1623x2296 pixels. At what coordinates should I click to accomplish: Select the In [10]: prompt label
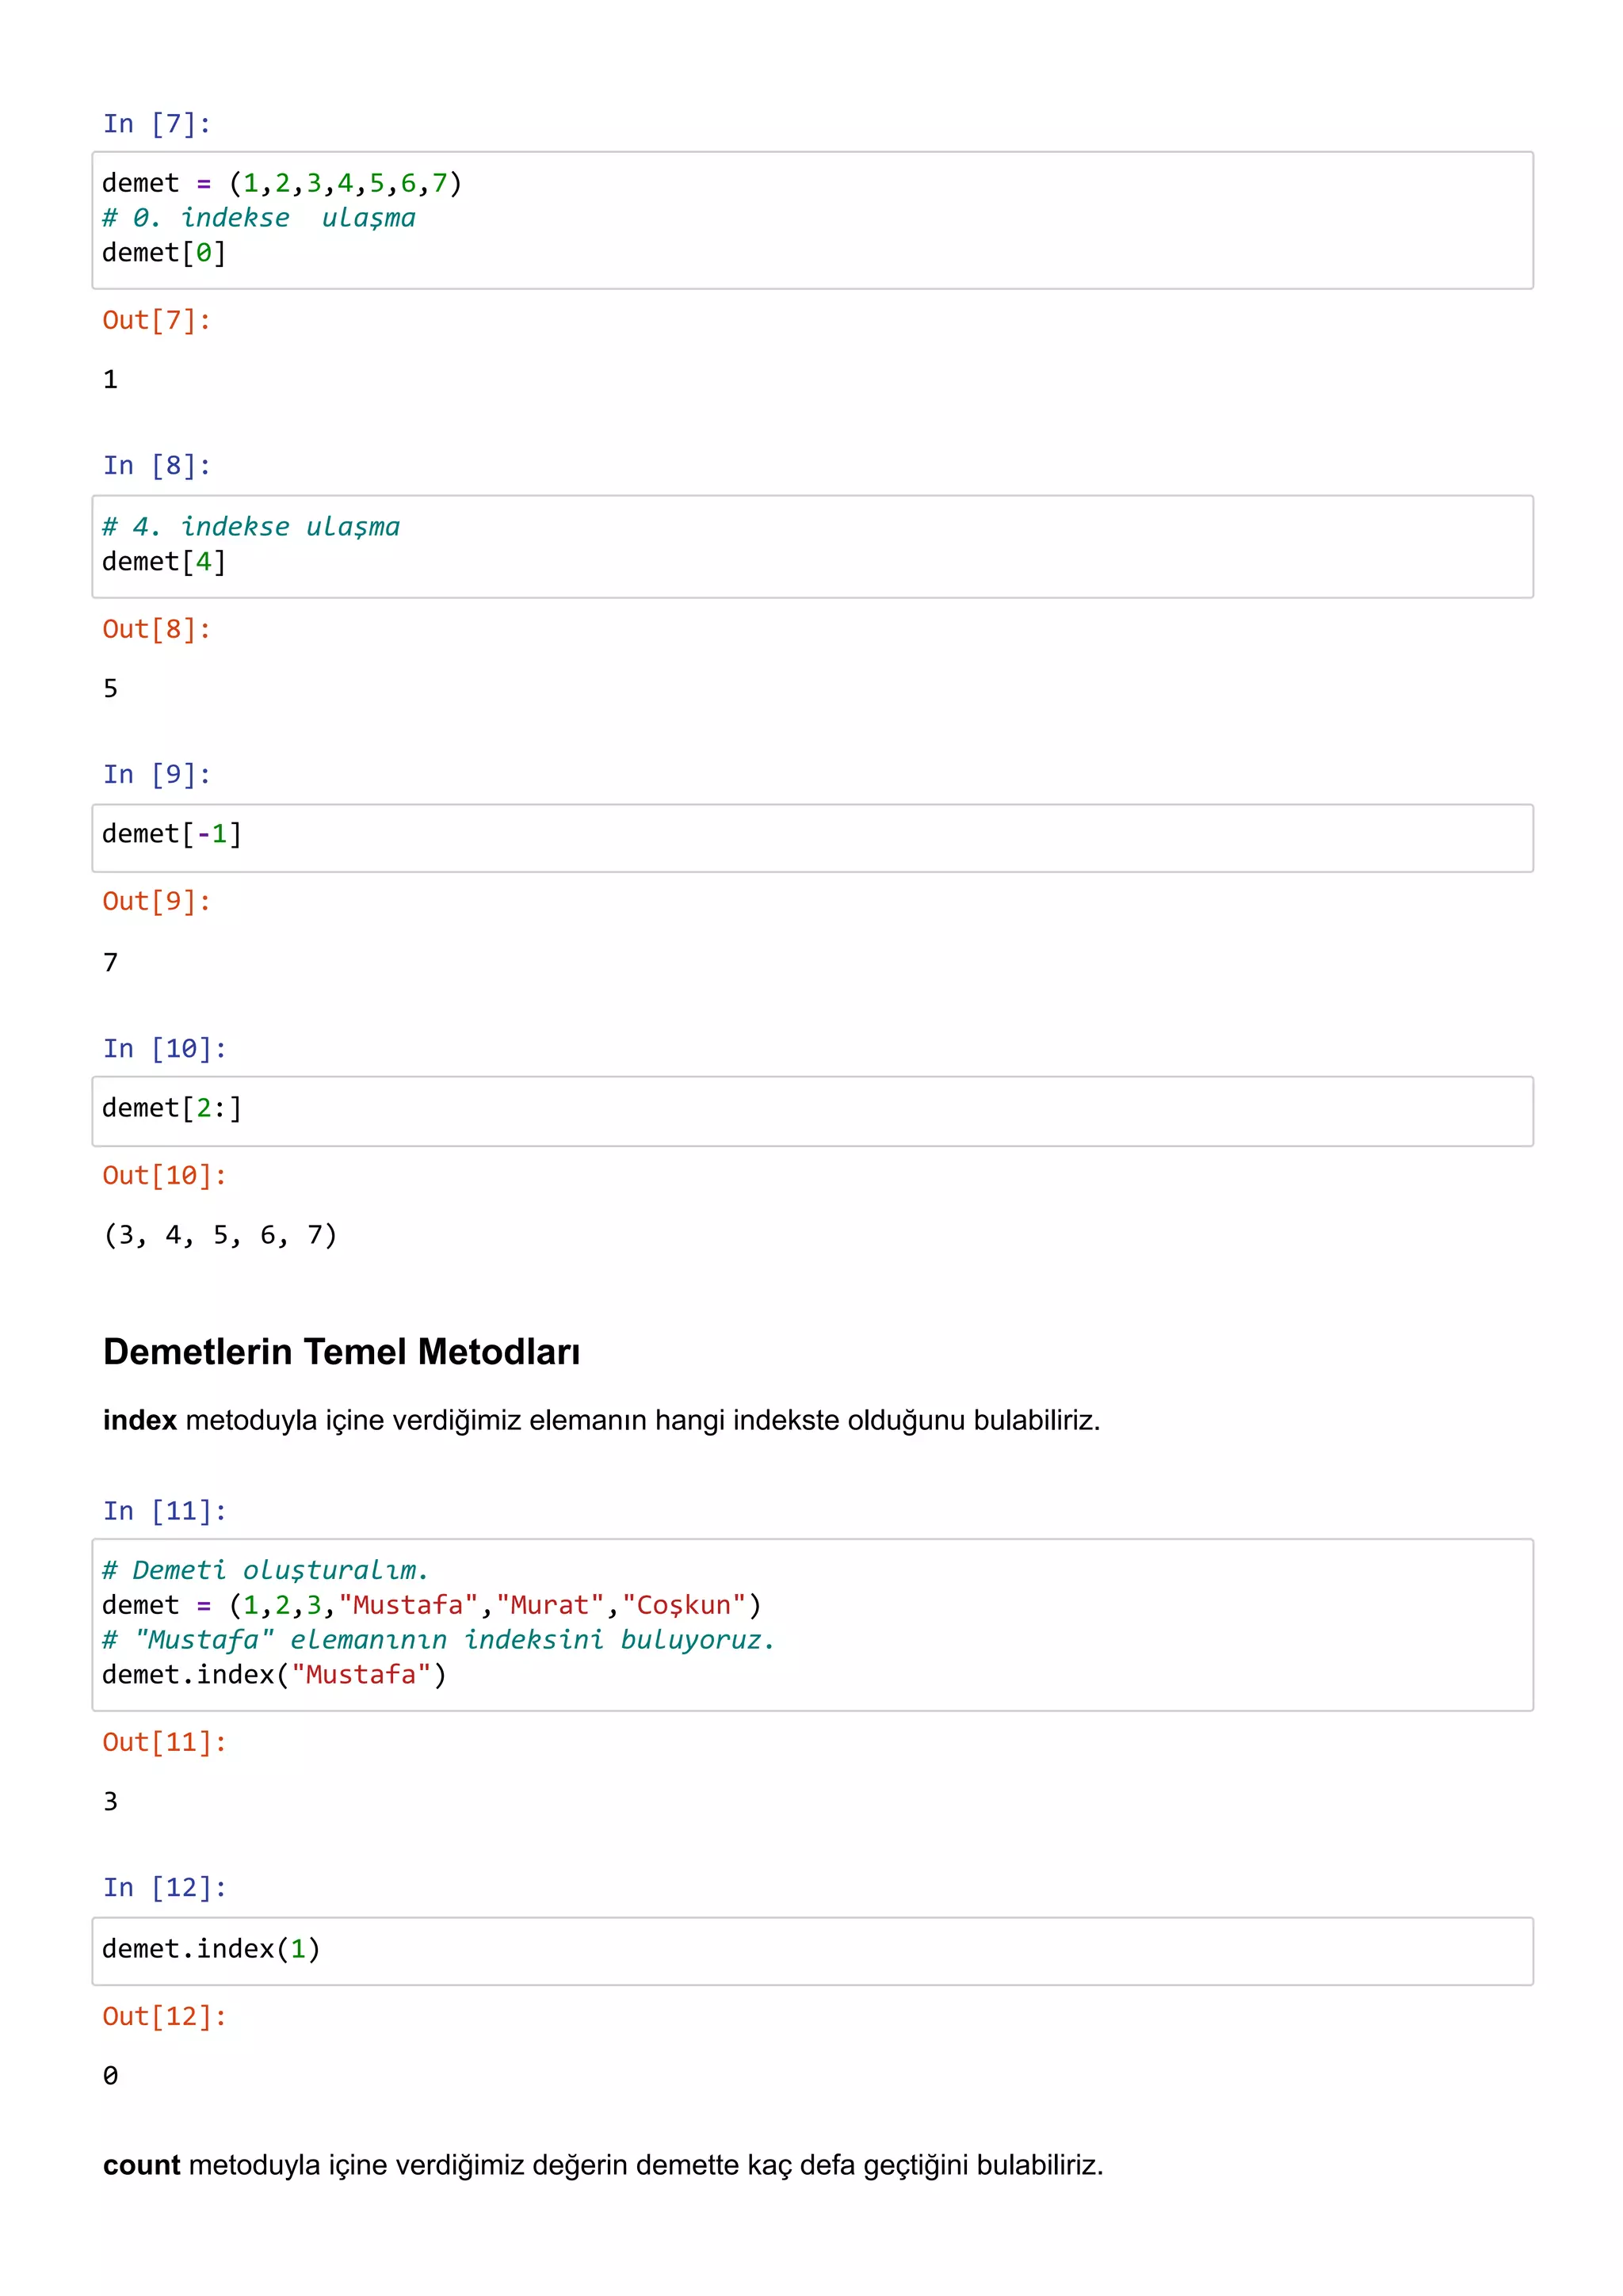(x=165, y=1048)
